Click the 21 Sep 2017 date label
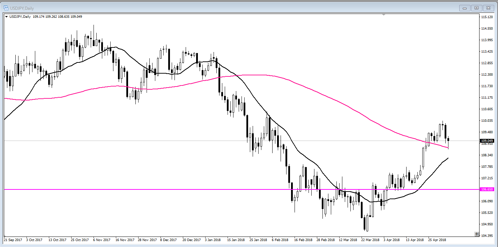Image resolution: width=498 pixels, height=247 pixels. [x=13, y=240]
